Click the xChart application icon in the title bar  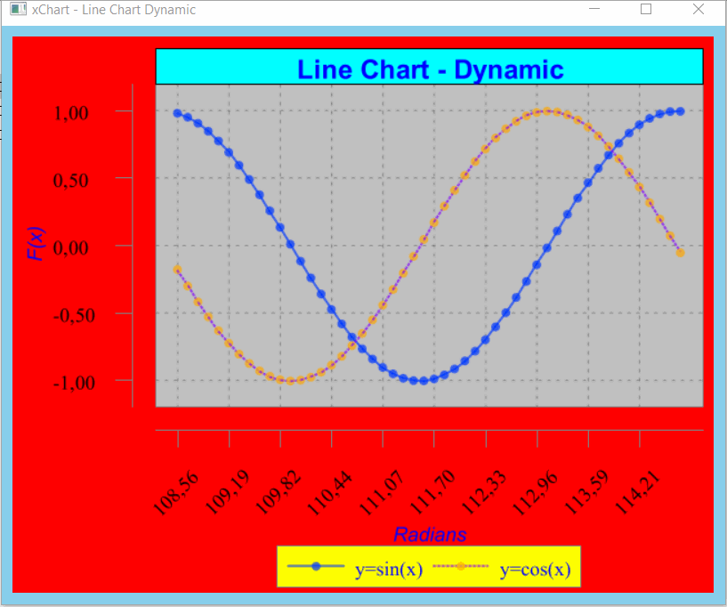[x=18, y=10]
